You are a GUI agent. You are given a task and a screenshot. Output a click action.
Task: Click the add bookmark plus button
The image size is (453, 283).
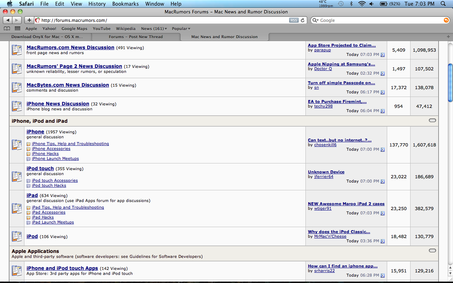(29, 20)
